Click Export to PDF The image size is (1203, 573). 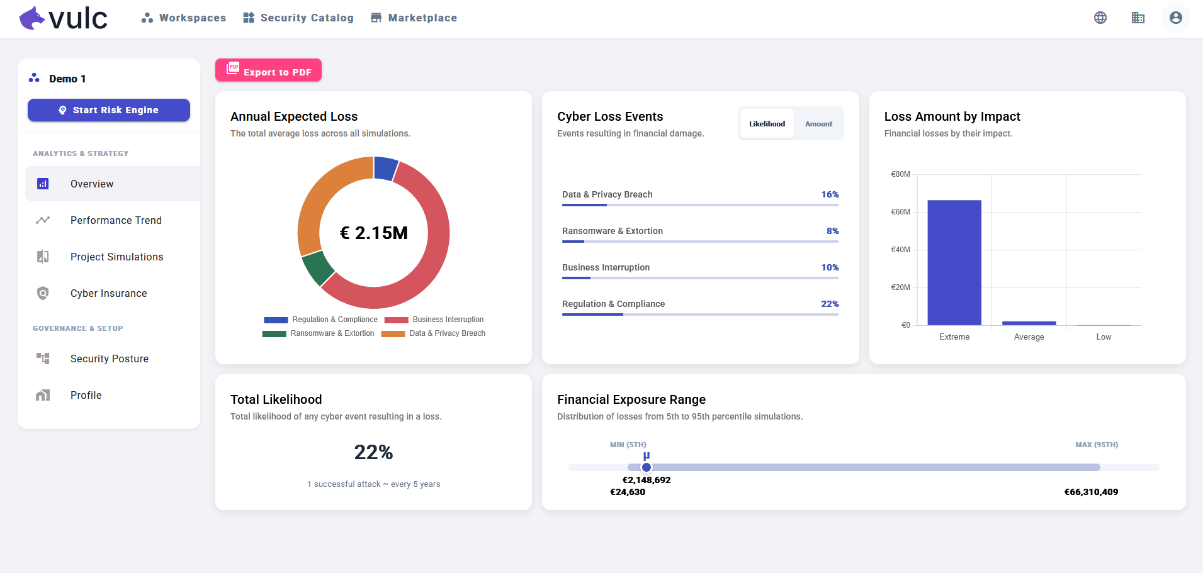pos(268,70)
